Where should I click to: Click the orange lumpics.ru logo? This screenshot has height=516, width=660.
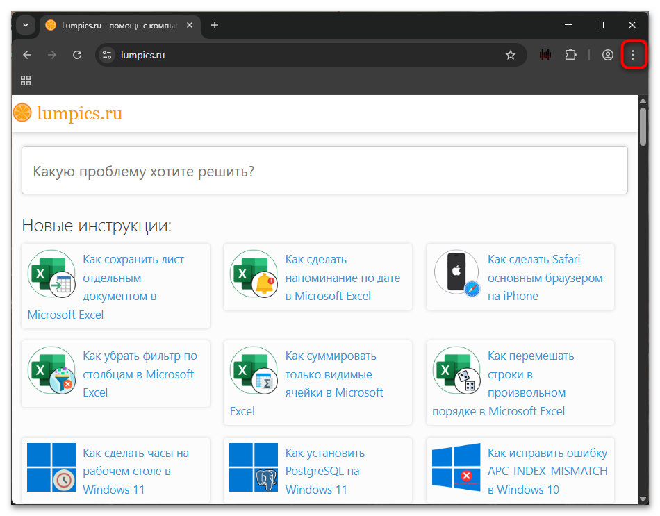[x=68, y=113]
